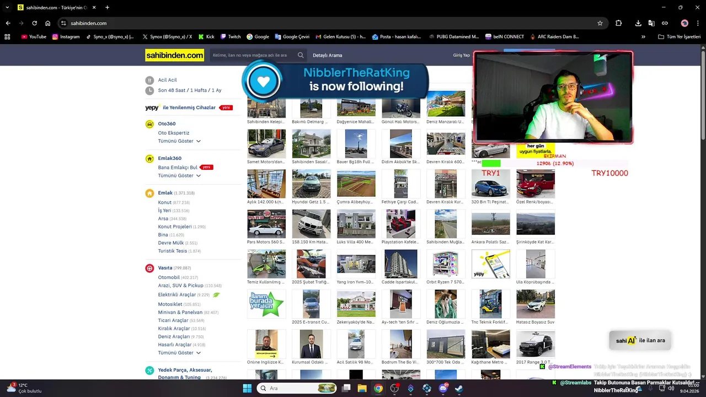Open Windows Start menu
Viewport: 706px width, 397px height.
coord(247,388)
